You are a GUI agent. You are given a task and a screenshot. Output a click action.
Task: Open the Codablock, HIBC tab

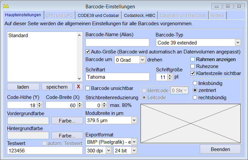140,15
